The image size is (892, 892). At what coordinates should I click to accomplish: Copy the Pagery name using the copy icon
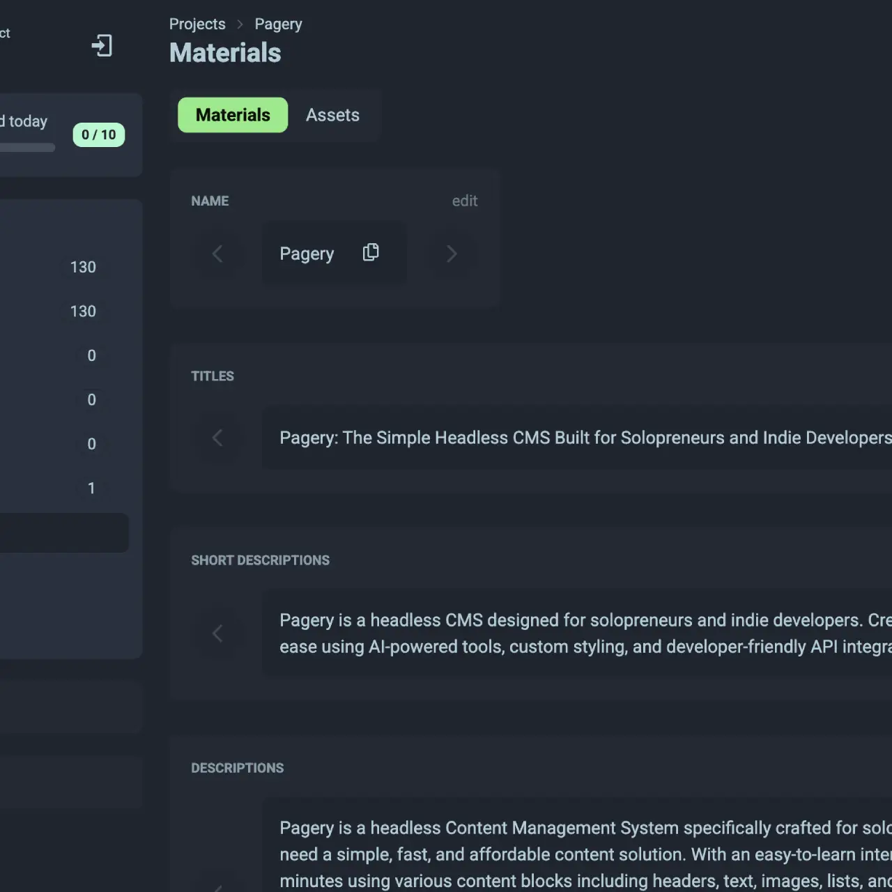pyautogui.click(x=371, y=252)
